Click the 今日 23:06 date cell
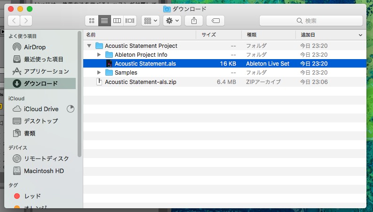Viewport: 373px width, 212px height. click(314, 82)
